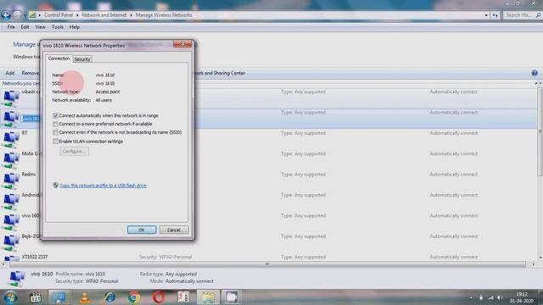
Task: Click the Moto G network computer icon
Action: click(10, 160)
